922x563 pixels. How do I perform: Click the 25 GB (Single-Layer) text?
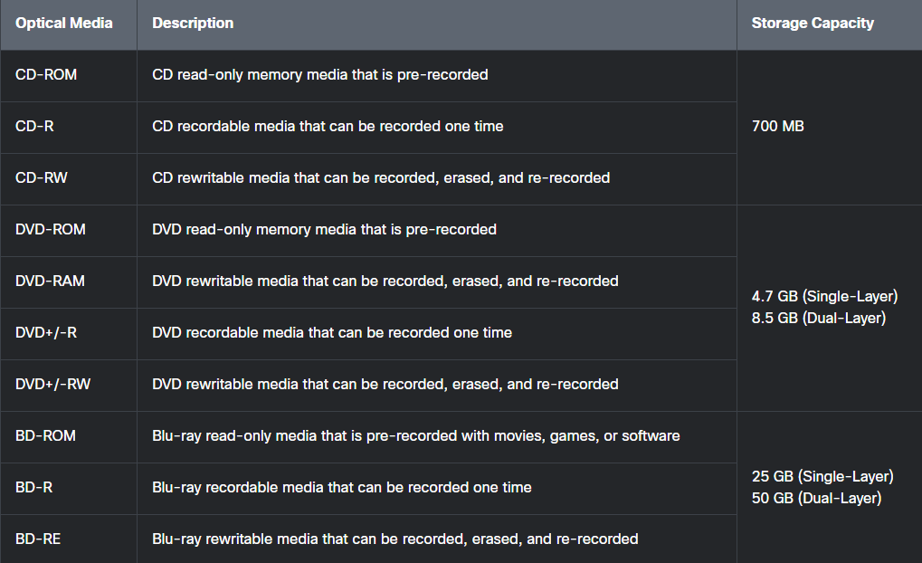point(822,476)
